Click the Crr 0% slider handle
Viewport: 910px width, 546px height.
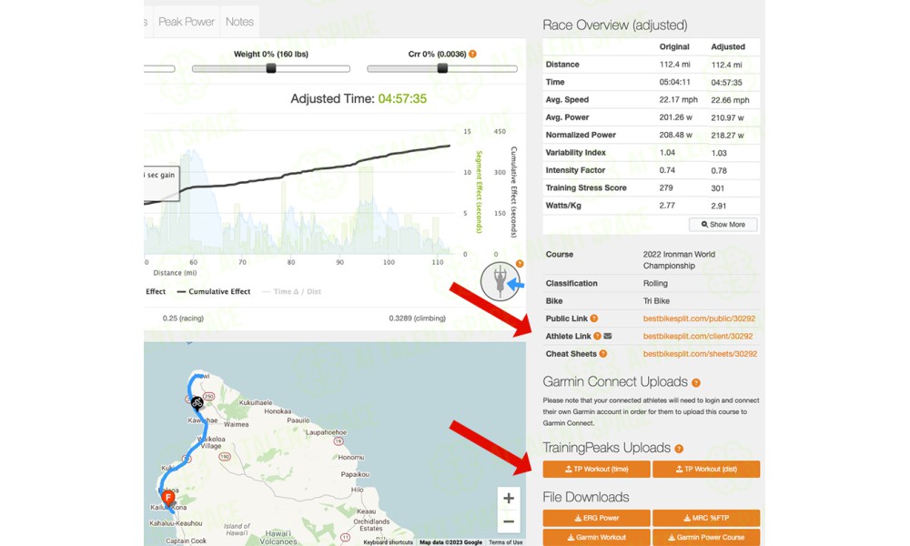pos(443,68)
